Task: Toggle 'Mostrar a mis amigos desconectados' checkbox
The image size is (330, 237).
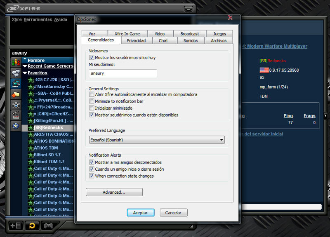Action: [91, 162]
